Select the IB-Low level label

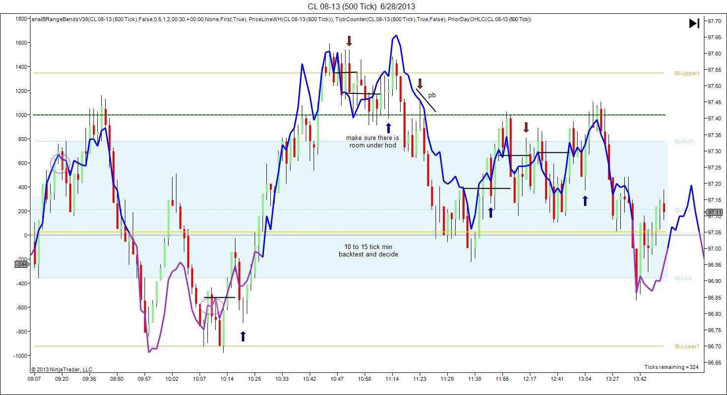click(x=683, y=278)
